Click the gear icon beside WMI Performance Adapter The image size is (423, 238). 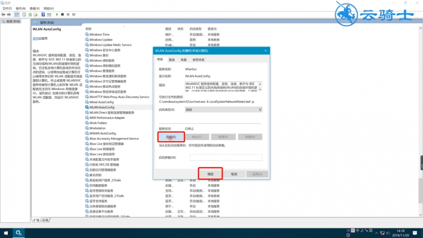tap(87, 117)
